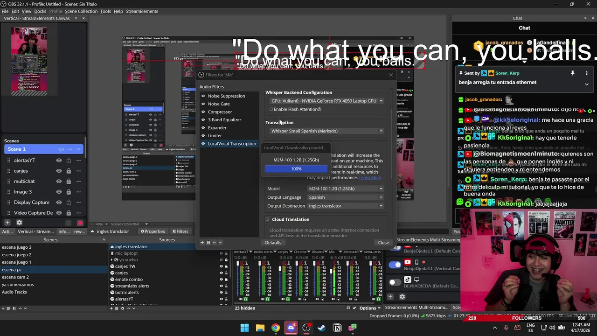Lock the Display Capture layer

pos(69,202)
